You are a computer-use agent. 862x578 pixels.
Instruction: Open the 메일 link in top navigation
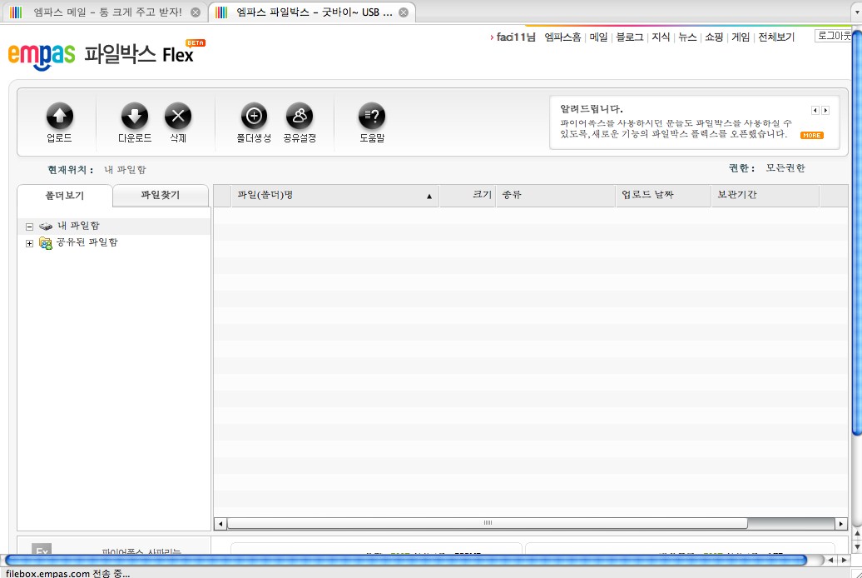click(599, 37)
